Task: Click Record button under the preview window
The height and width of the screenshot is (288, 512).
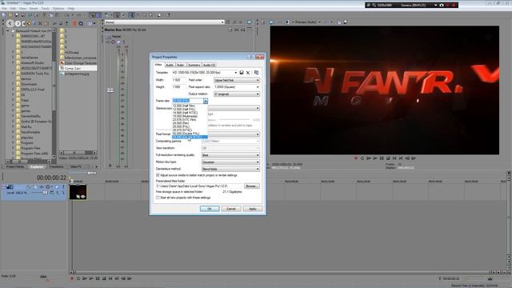Action: (x=356, y=158)
